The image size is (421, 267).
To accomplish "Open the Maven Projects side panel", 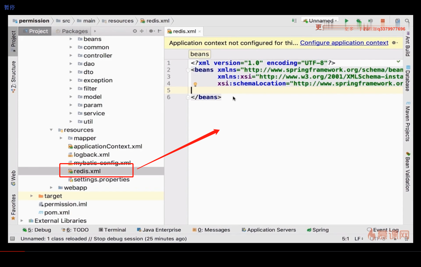I will [408, 121].
